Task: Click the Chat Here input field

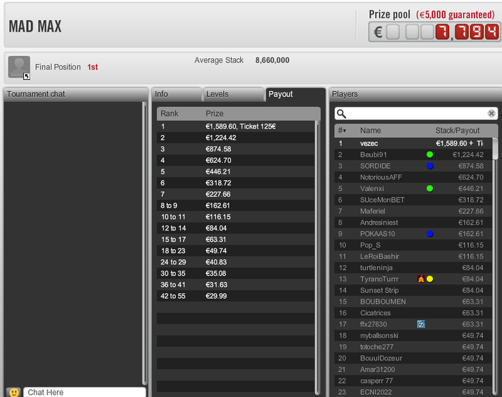Action: pyautogui.click(x=85, y=392)
